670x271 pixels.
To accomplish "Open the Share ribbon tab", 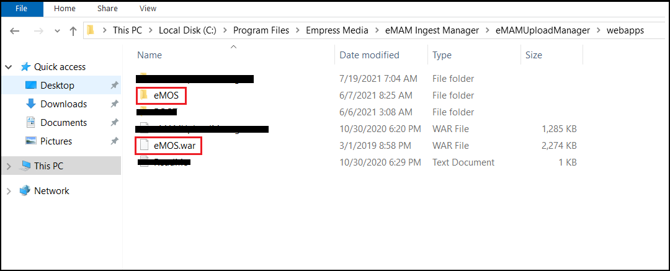I will pos(108,8).
